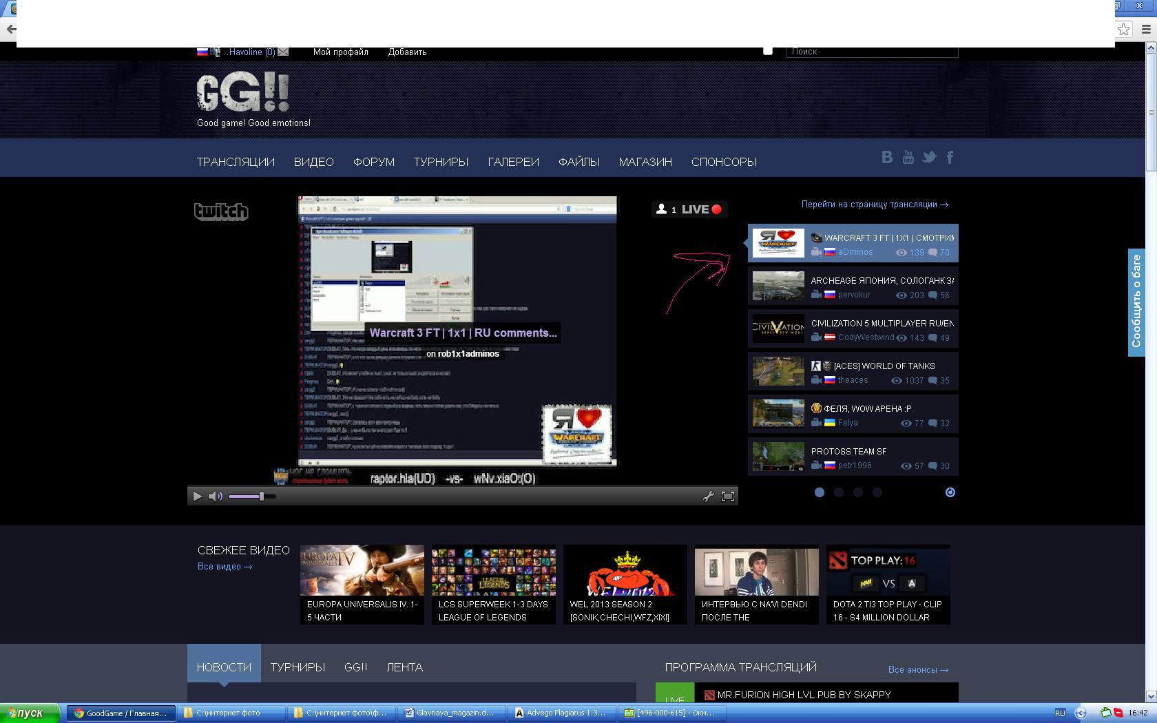Image resolution: width=1157 pixels, height=723 pixels.
Task: Click the LIVE viewer count badge
Action: pyautogui.click(x=689, y=209)
